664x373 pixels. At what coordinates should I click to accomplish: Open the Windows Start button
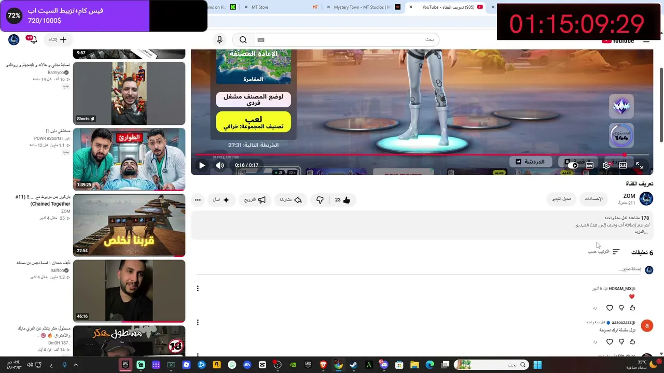tap(537, 365)
